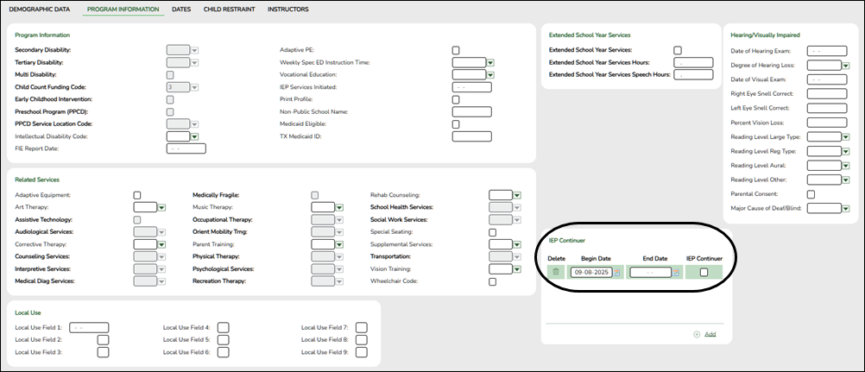
Task: Expand the Degree of Hearing Loss dropdown
Action: [846, 66]
